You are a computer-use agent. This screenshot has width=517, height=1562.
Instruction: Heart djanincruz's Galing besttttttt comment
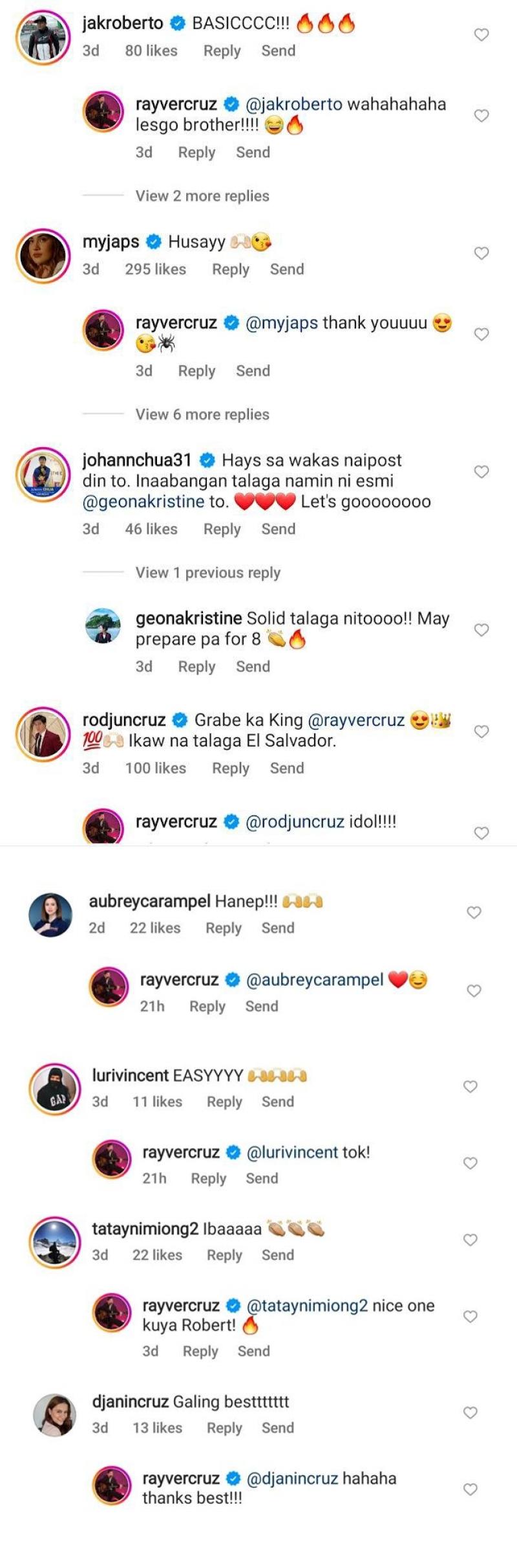[x=470, y=1412]
